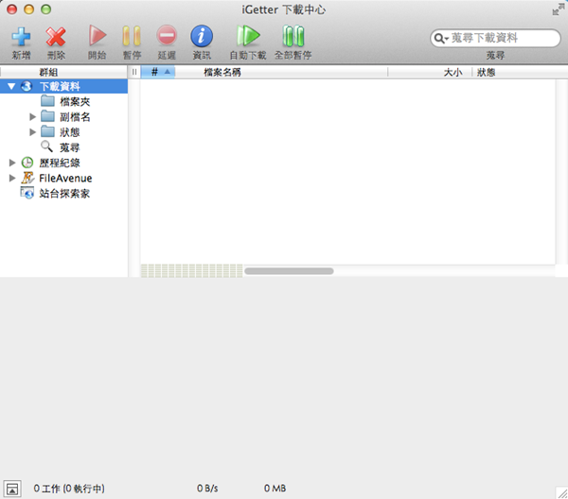The image size is (568, 499).
Task: Open the 資訊 (Info) blue icon
Action: coord(202,37)
